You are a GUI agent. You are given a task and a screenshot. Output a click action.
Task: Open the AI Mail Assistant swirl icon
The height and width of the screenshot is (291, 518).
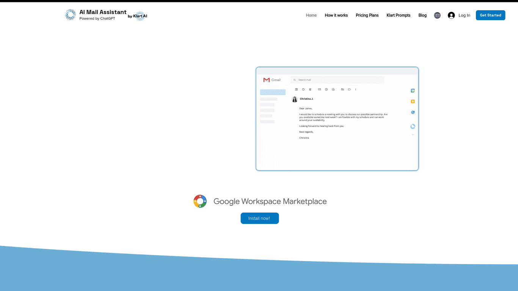point(413,127)
